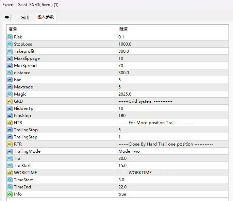The image size is (233, 201).
Task: Click the Info boolean parameter icon
Action: [x=10, y=194]
